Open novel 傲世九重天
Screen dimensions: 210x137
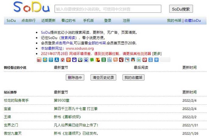coord(13,133)
